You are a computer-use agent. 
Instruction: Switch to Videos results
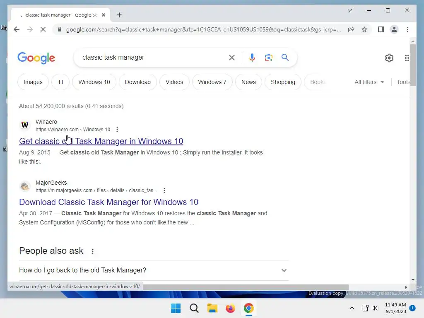pyautogui.click(x=174, y=82)
